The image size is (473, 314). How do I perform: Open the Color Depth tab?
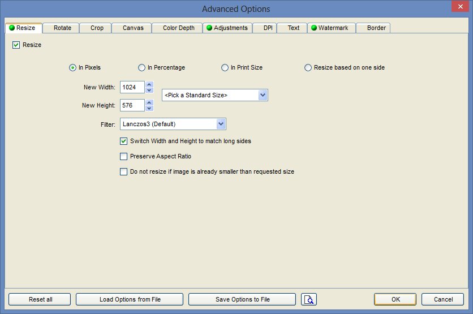pyautogui.click(x=178, y=28)
